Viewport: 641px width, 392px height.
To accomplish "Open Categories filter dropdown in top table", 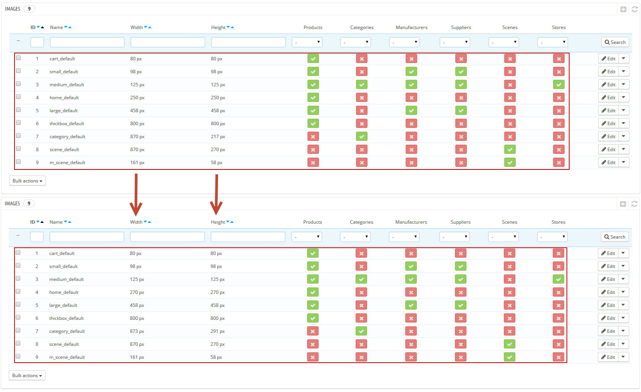I will coord(356,42).
